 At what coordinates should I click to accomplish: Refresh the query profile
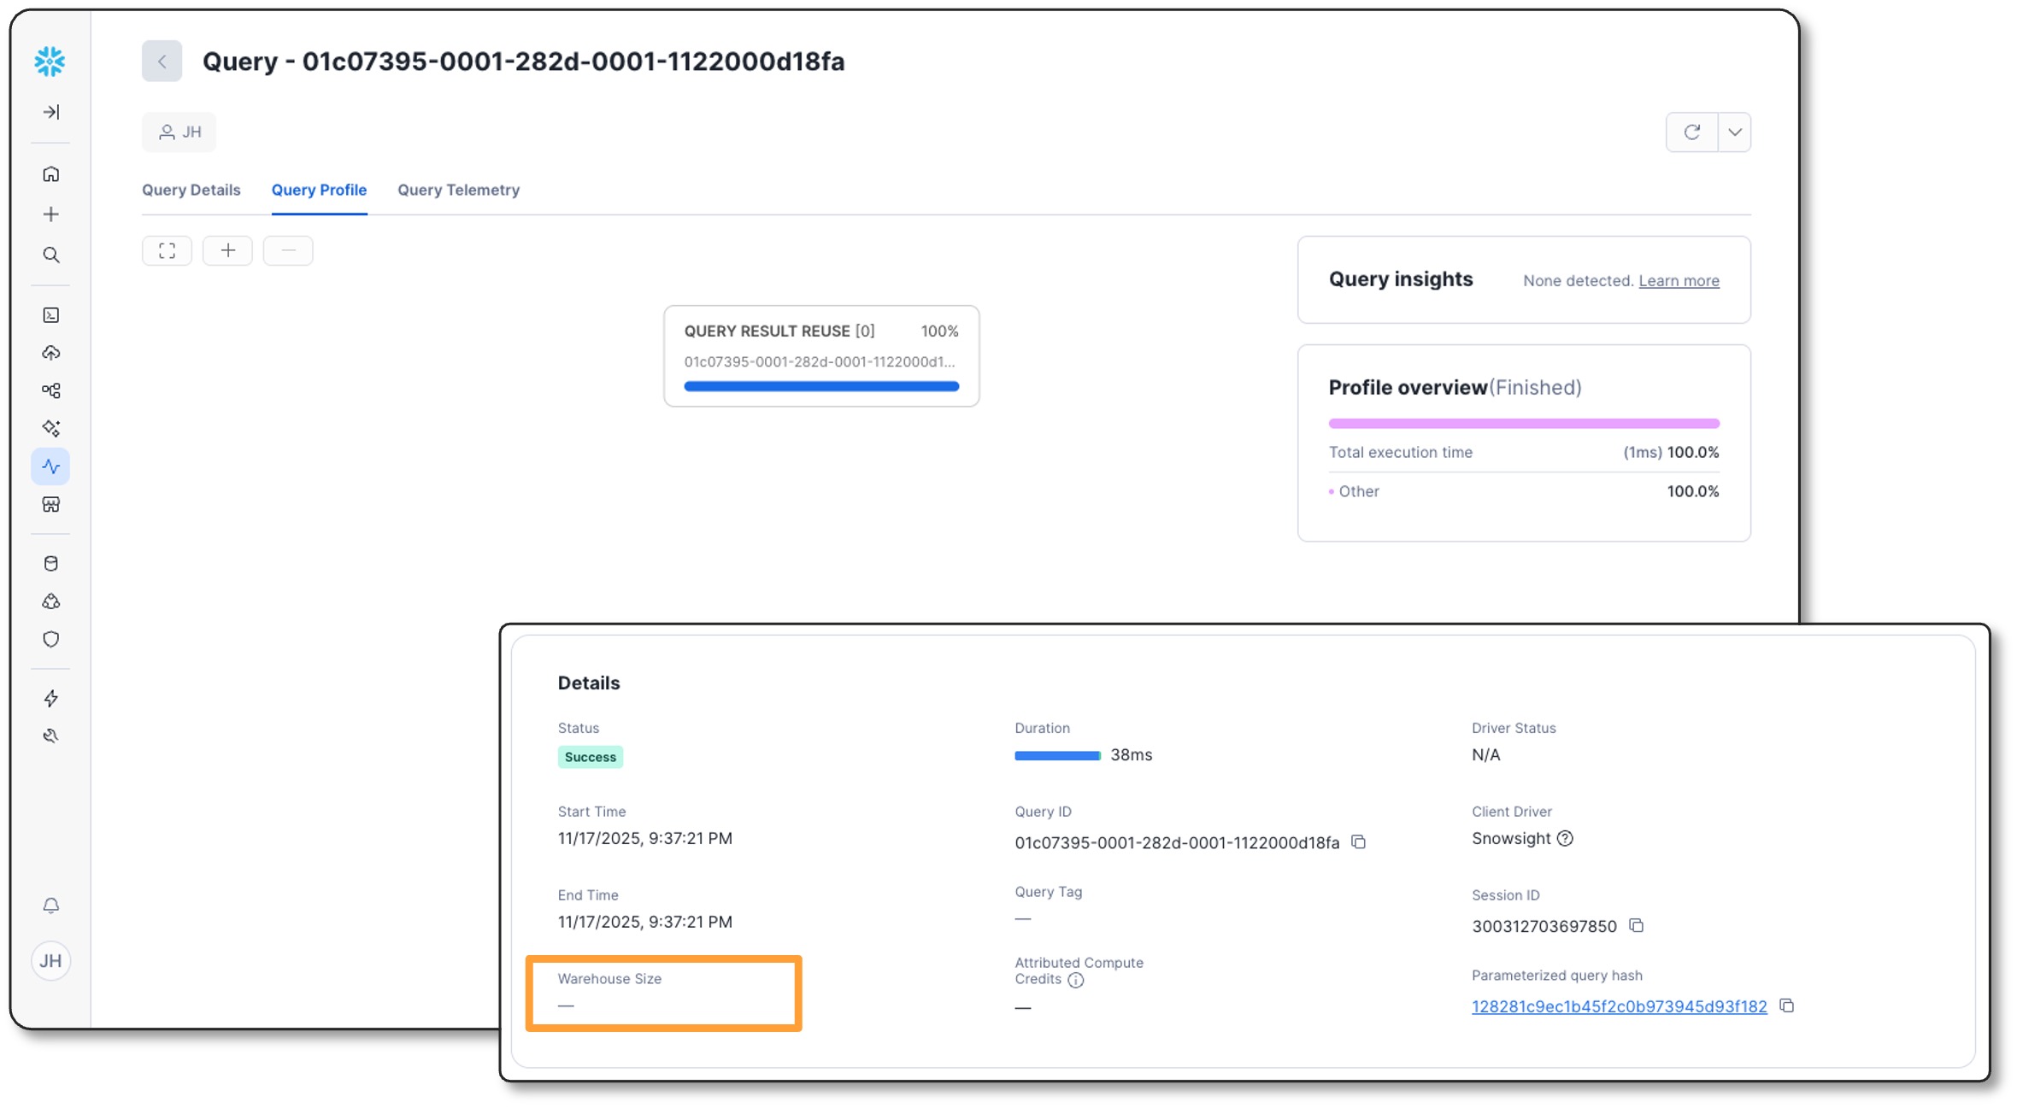(1691, 132)
